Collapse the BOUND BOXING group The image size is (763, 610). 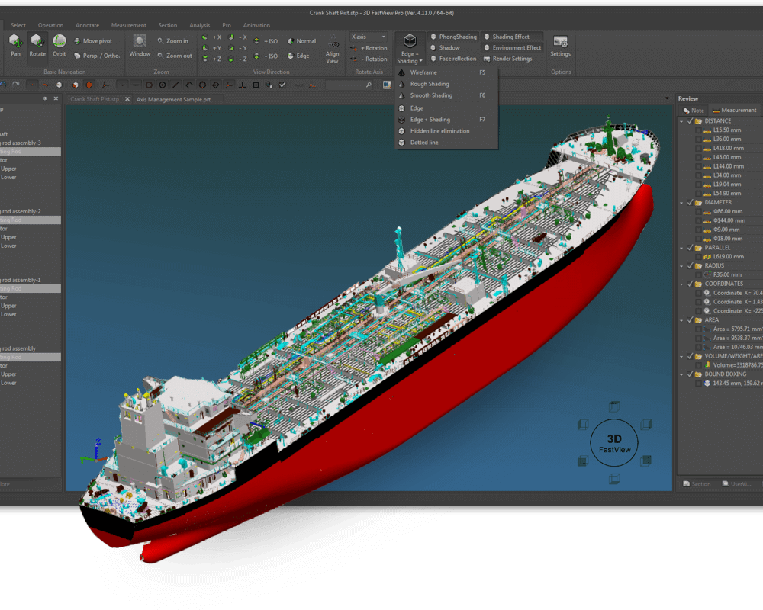tap(681, 374)
